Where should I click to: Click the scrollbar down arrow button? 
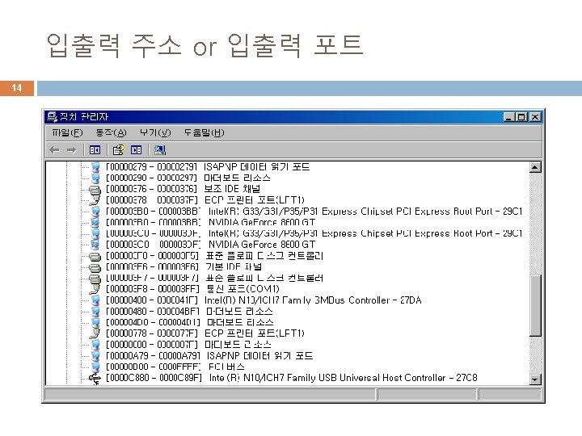click(535, 379)
